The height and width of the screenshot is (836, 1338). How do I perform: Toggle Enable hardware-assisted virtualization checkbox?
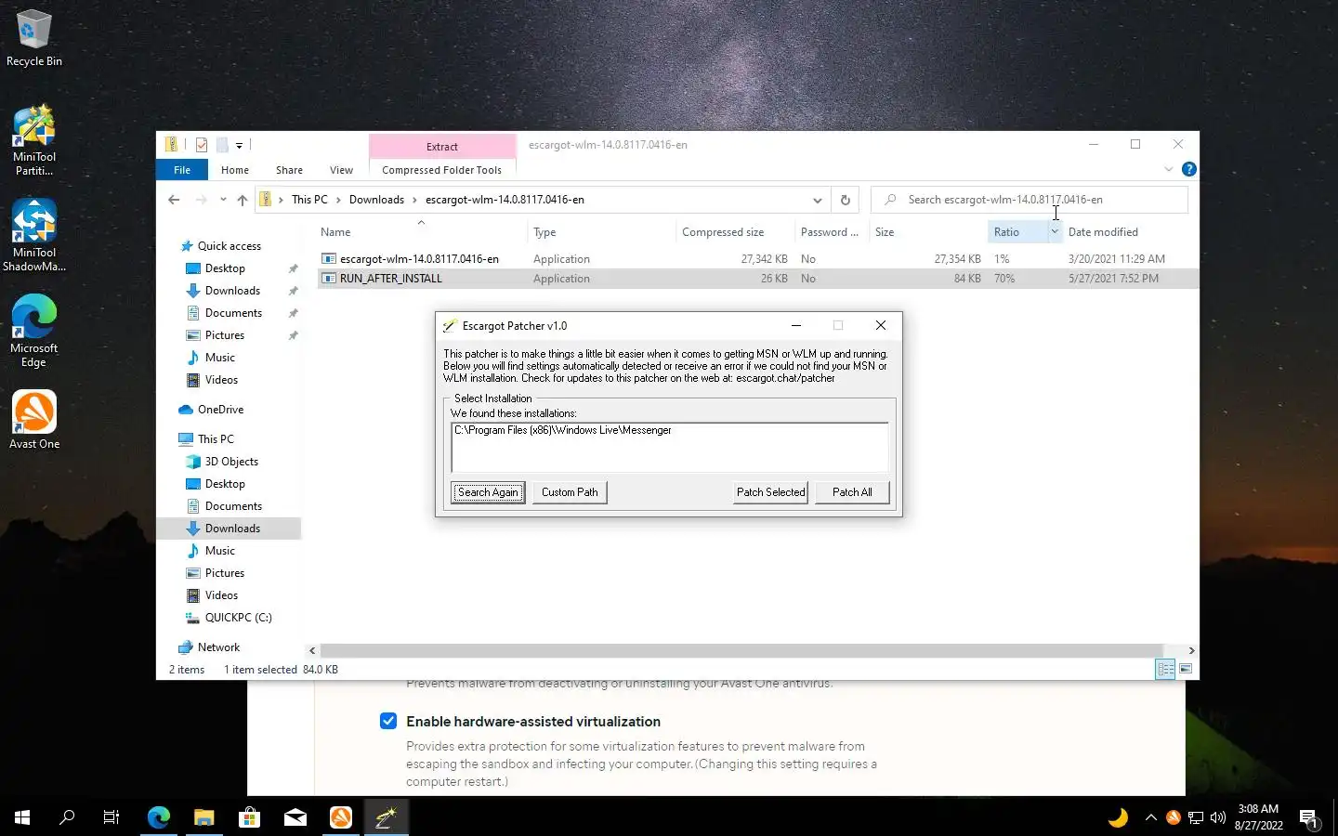click(388, 721)
